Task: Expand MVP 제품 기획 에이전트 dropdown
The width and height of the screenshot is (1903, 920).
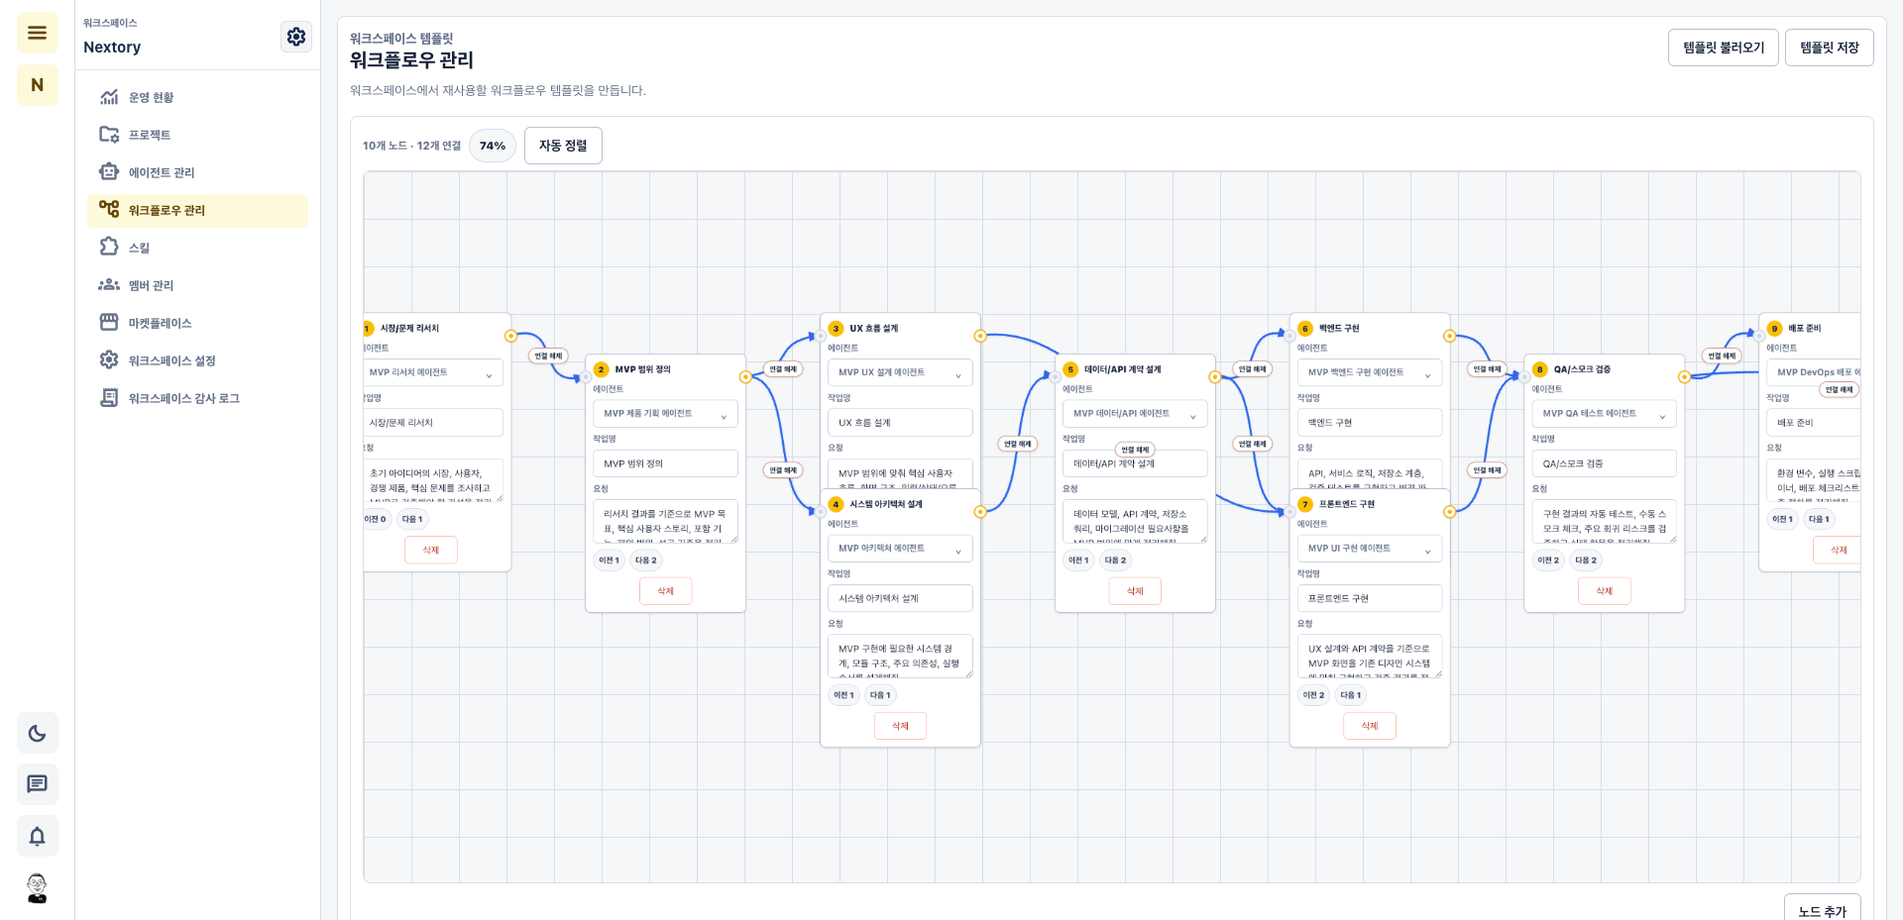Action: (x=665, y=414)
